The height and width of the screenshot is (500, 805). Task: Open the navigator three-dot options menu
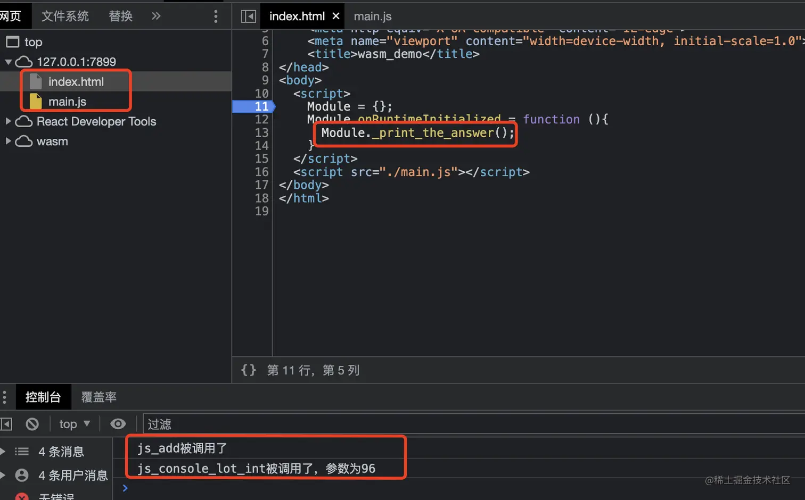(216, 16)
